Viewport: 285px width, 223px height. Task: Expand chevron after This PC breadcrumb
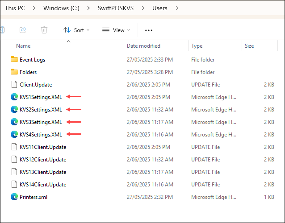(x=34, y=8)
